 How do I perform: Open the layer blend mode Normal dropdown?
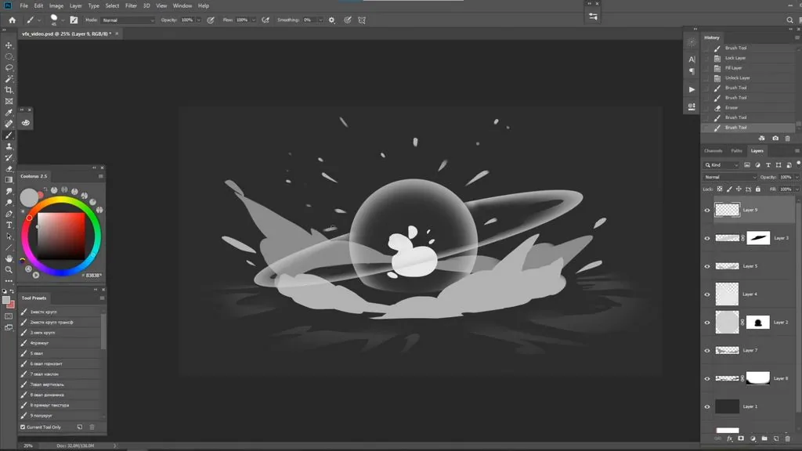pos(729,178)
